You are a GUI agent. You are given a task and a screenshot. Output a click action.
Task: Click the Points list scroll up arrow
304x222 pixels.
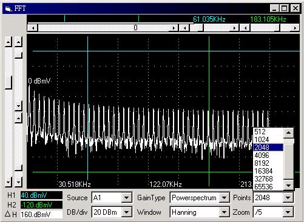pos(288,133)
